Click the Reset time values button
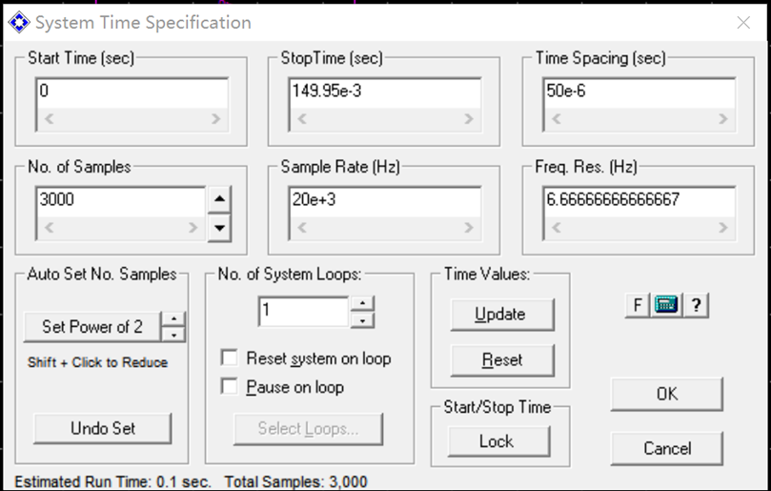 [500, 359]
